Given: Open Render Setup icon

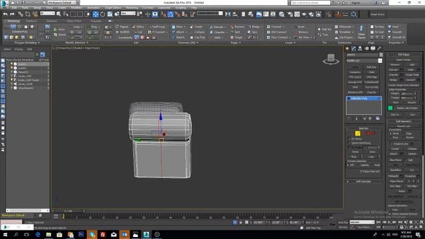Looking at the screenshot, I should [290, 14].
